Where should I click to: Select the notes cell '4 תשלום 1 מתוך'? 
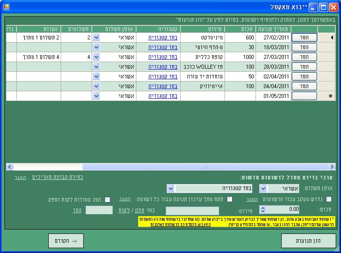click(x=39, y=57)
